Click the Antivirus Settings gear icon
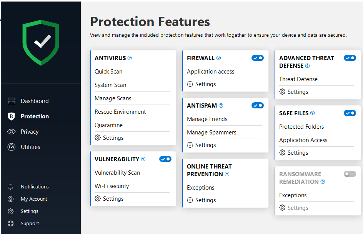The width and height of the screenshot is (363, 234). click(98, 138)
